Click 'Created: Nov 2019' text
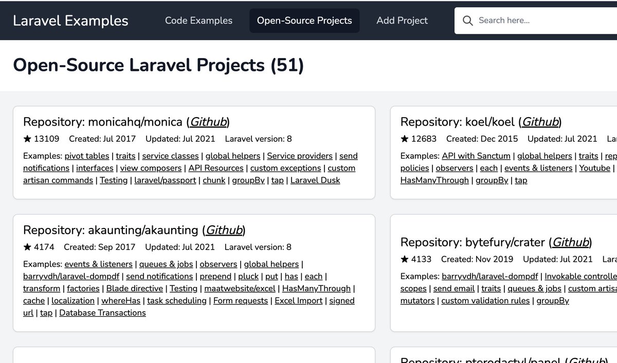The image size is (617, 363). click(x=477, y=259)
